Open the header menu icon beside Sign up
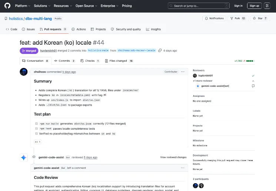Screen dimensions: 276x191 point(267,6)
